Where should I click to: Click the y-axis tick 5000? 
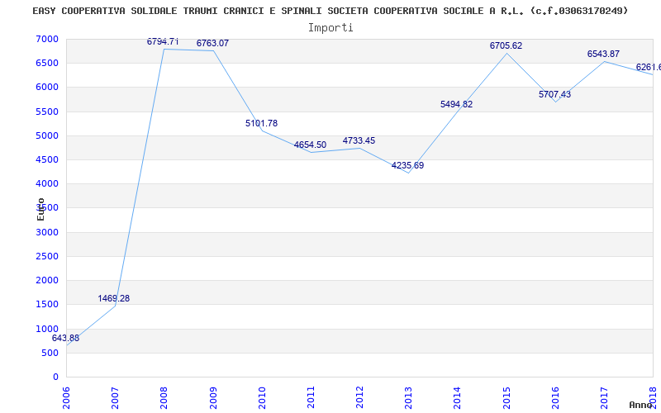tap(48, 135)
